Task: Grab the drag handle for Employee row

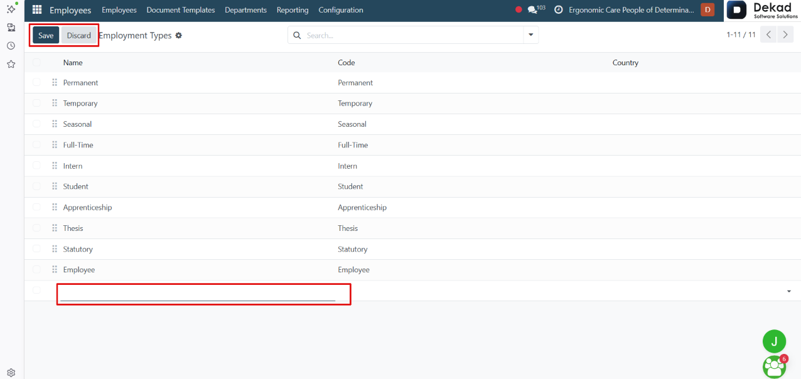Action: click(55, 270)
